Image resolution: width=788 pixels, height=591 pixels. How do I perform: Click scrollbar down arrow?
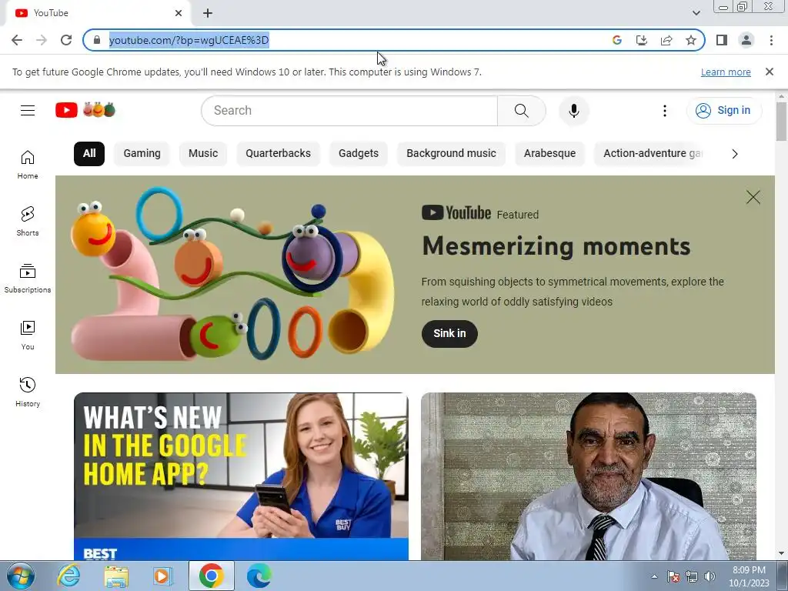pos(781,553)
